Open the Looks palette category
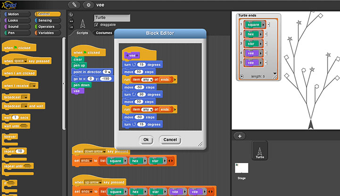The width and height of the screenshot is (340, 196). pos(17,20)
